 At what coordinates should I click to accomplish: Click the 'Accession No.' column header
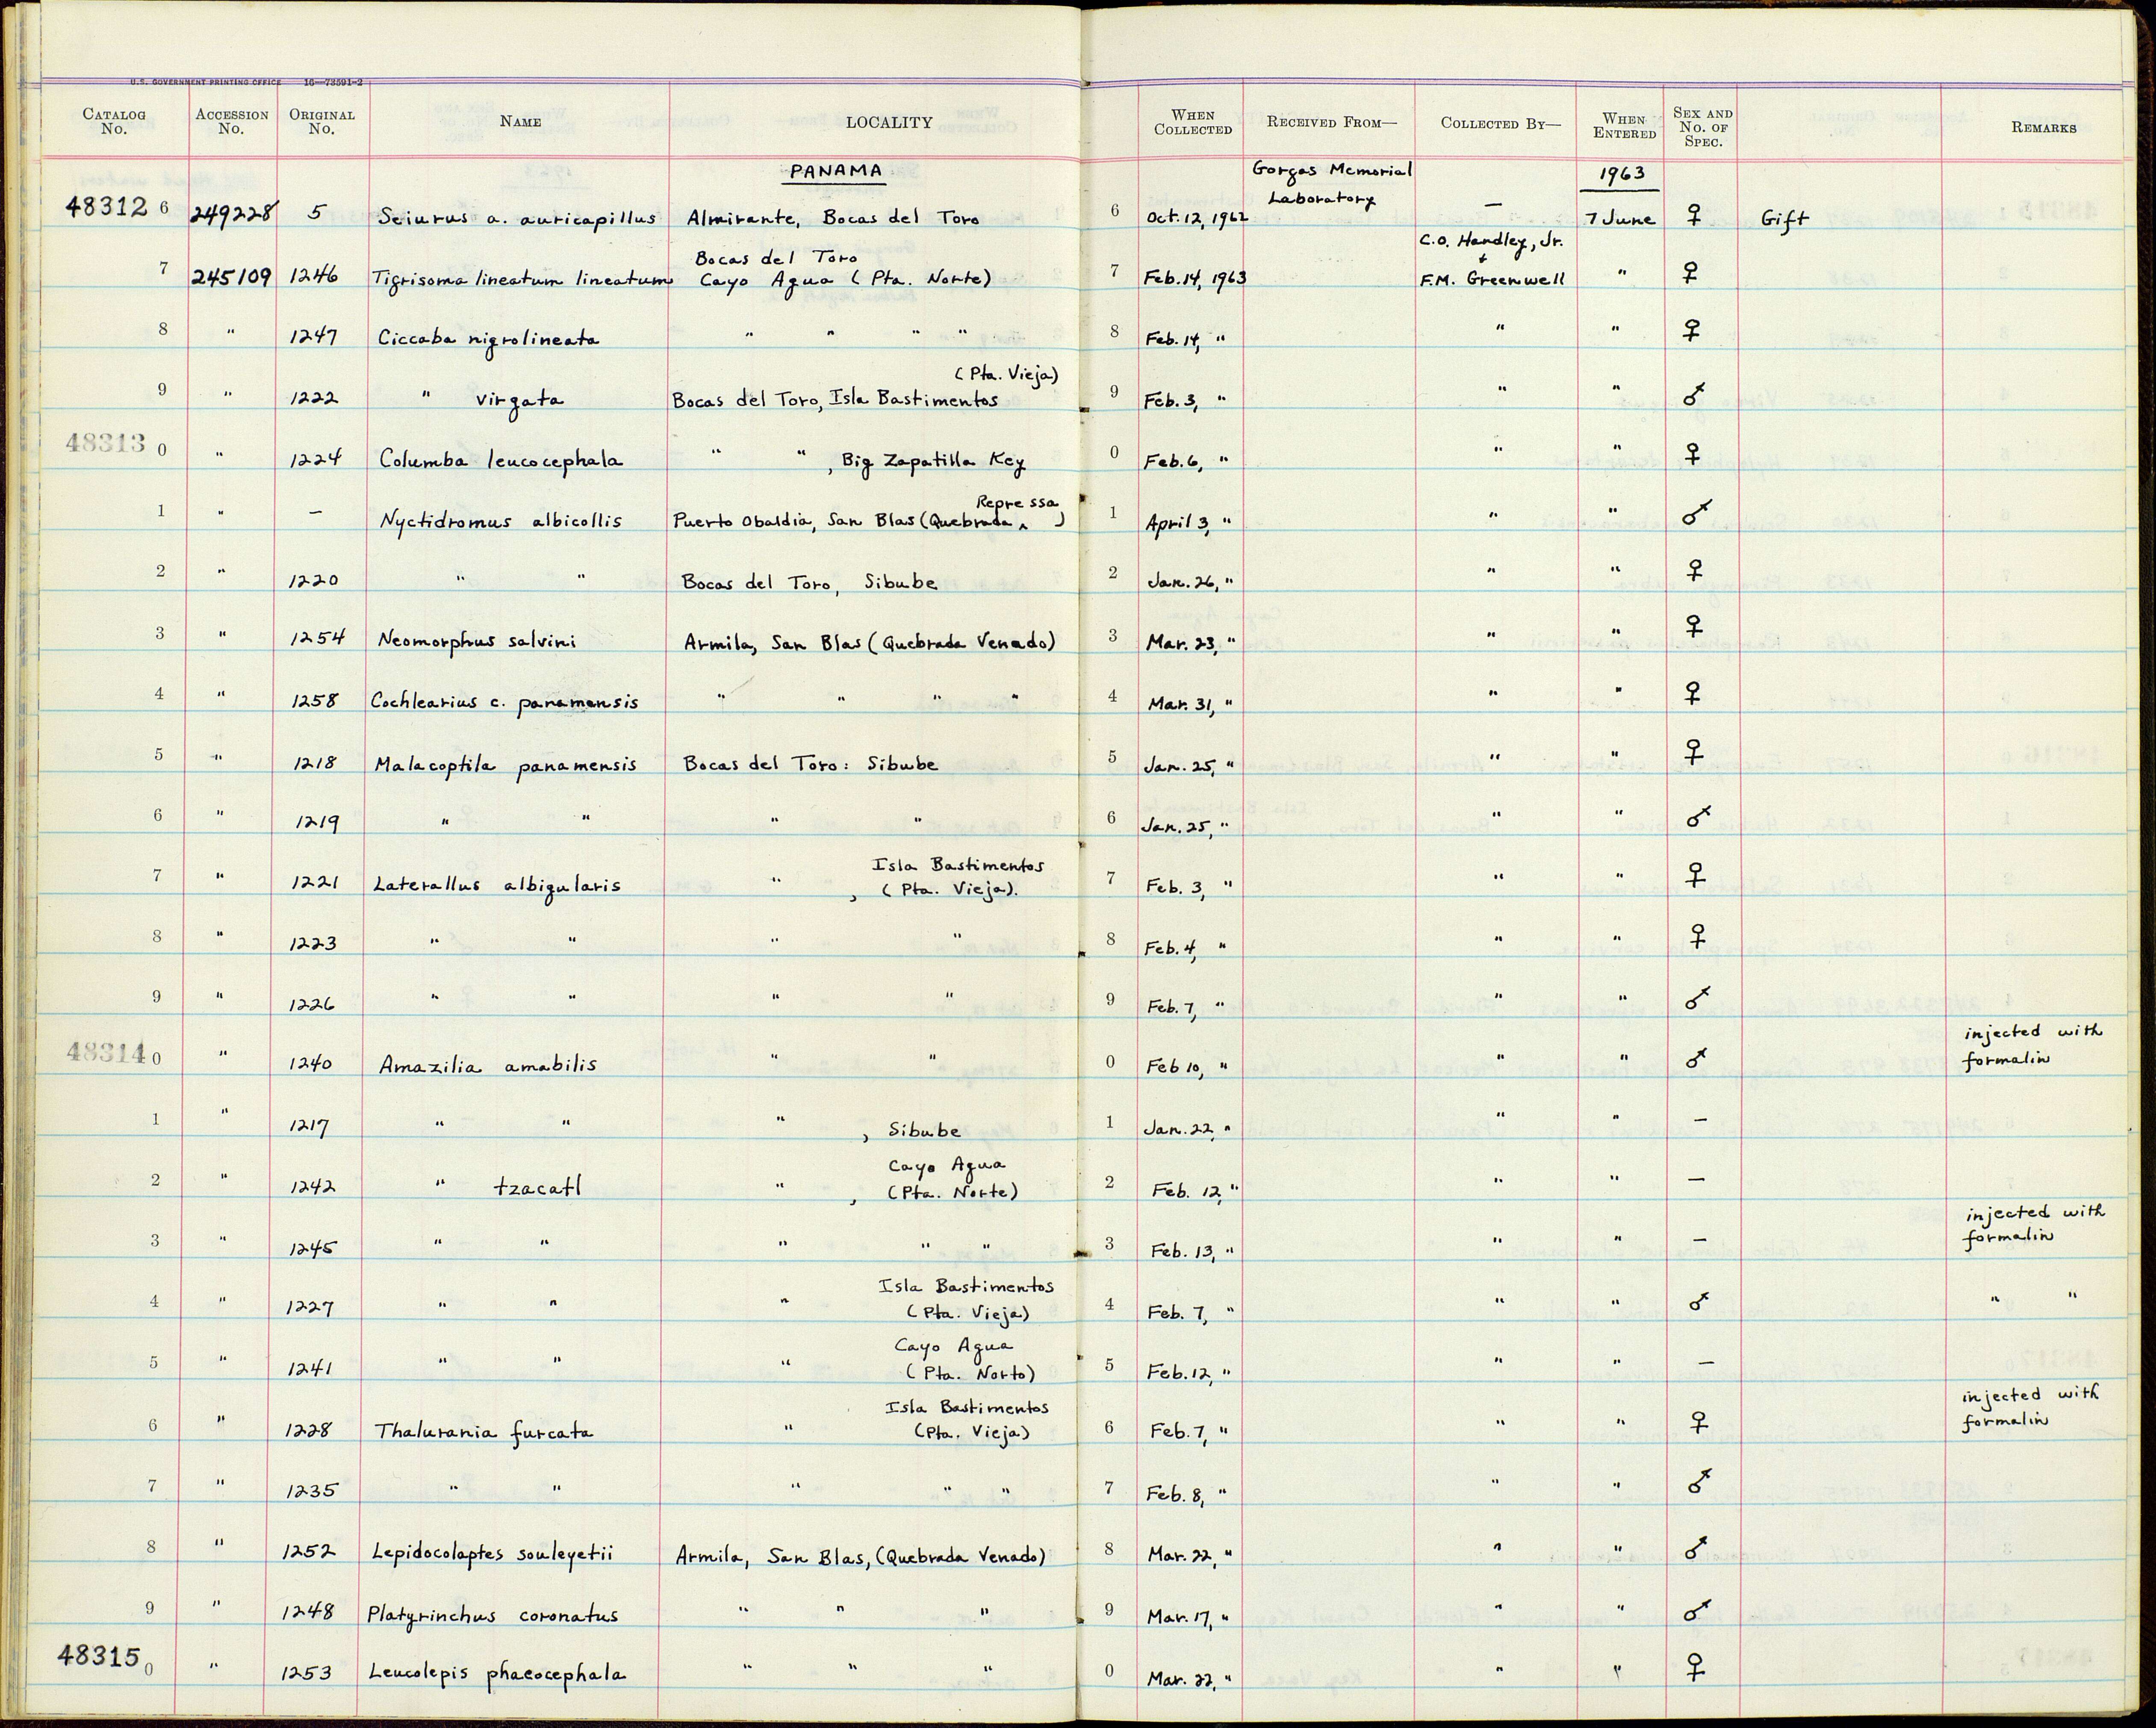coord(232,121)
